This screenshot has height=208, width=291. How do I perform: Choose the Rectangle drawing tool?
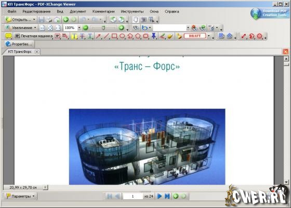coord(114,36)
